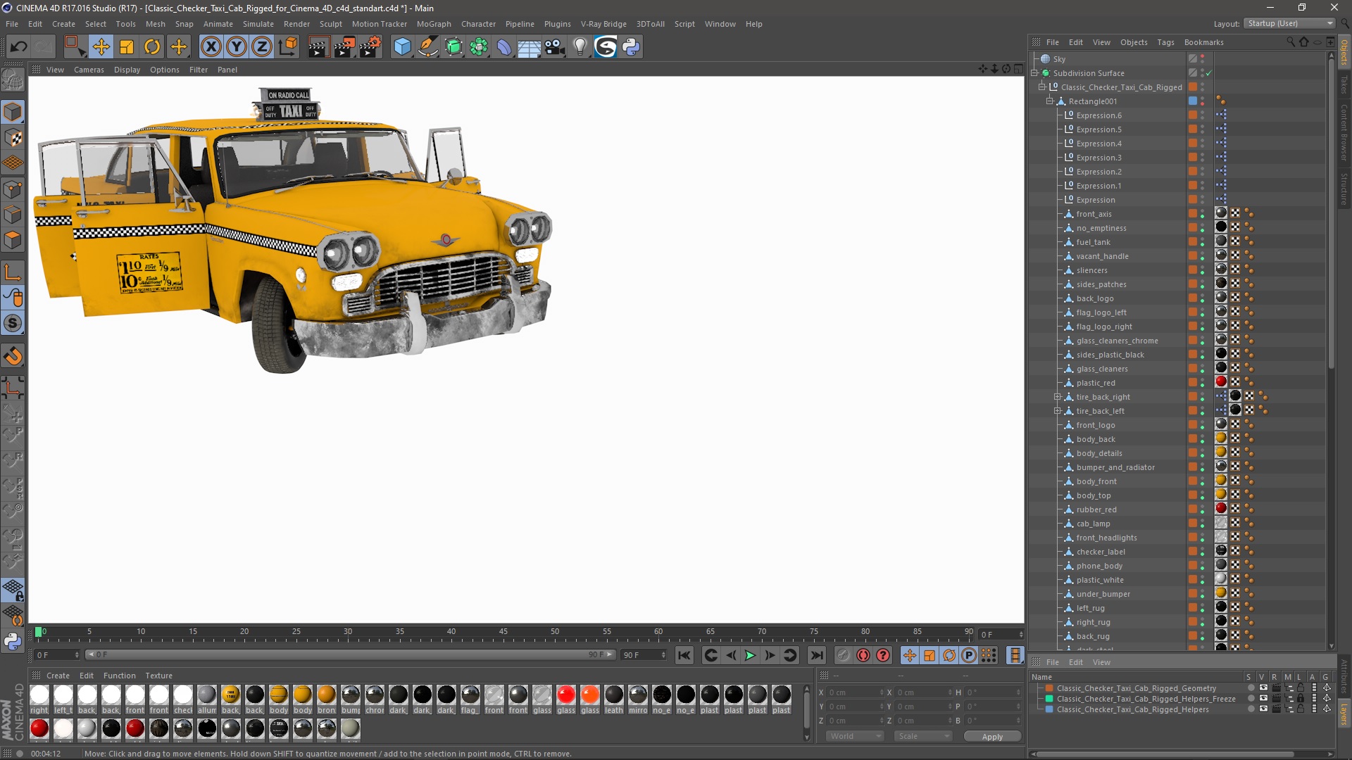Click the magnet tool icon
1352x760 pixels.
click(x=13, y=356)
